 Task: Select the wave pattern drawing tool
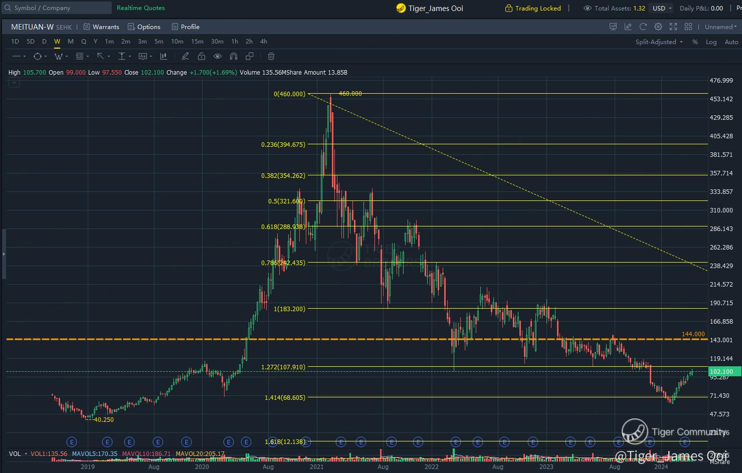58,56
